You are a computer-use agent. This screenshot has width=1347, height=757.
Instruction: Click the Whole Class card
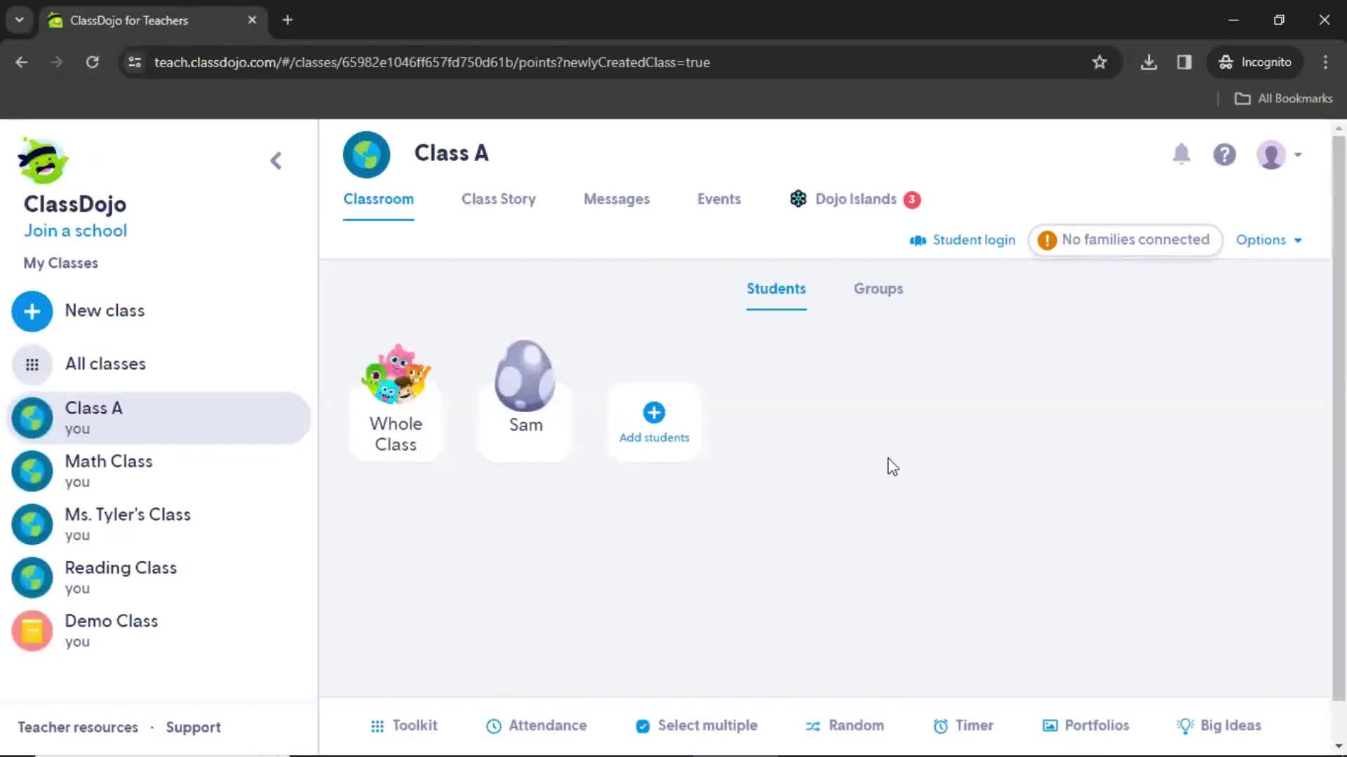[396, 402]
